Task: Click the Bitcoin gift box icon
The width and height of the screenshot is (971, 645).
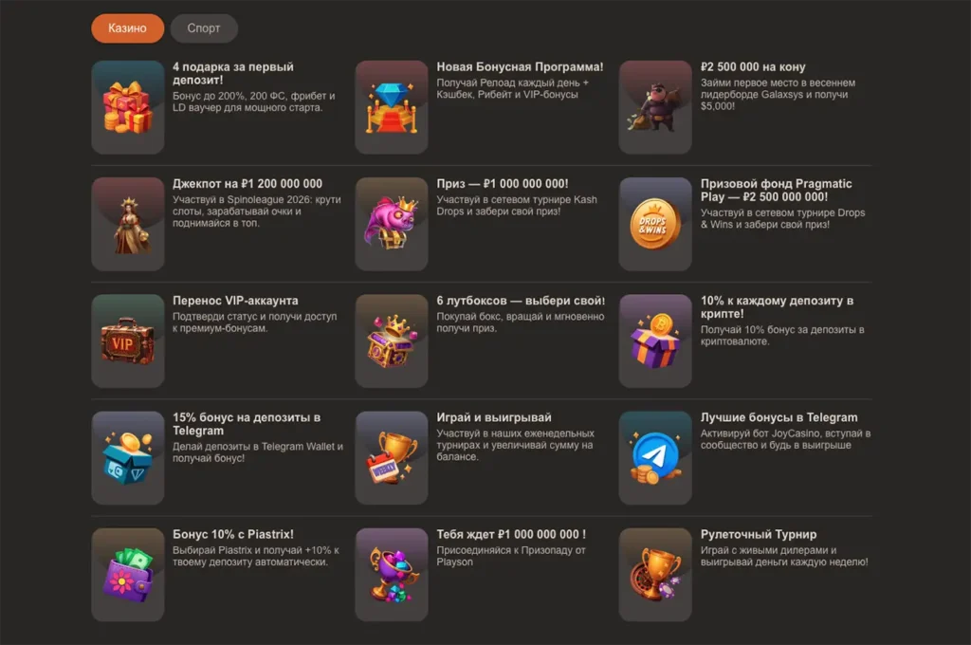Action: point(655,341)
